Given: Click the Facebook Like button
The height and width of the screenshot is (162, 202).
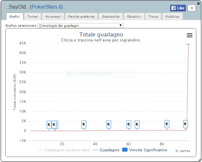Looking at the screenshot, I should [x=178, y=8].
